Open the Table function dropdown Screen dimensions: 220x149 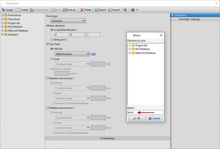pos(72,54)
